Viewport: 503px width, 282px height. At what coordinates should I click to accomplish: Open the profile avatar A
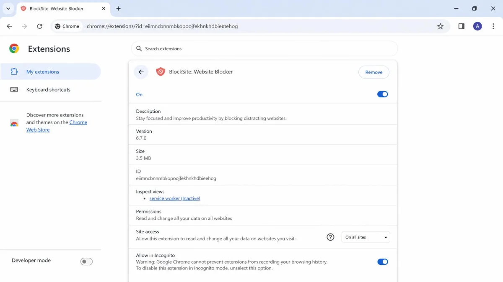[477, 26]
